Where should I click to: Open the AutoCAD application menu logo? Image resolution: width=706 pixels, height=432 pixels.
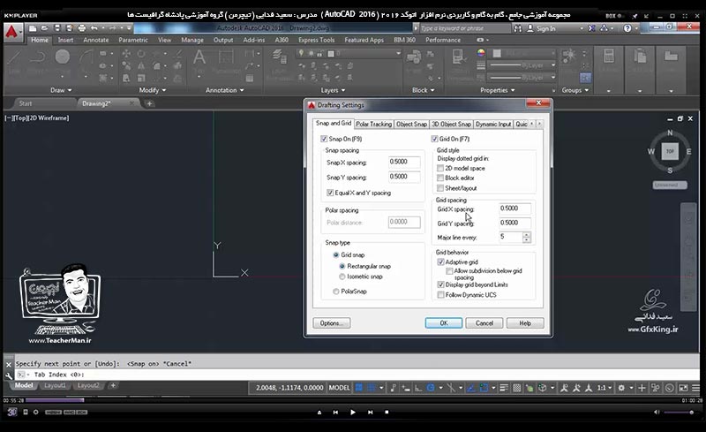12,32
